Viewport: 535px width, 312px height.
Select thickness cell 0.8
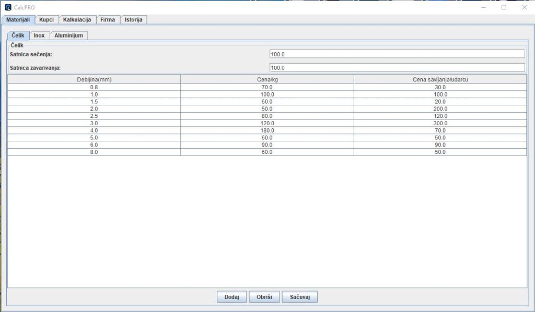click(x=94, y=87)
